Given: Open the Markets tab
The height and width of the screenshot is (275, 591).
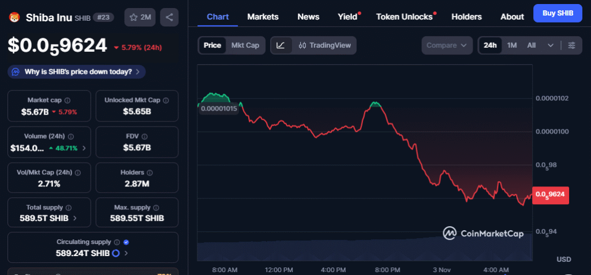Looking at the screenshot, I should [263, 17].
